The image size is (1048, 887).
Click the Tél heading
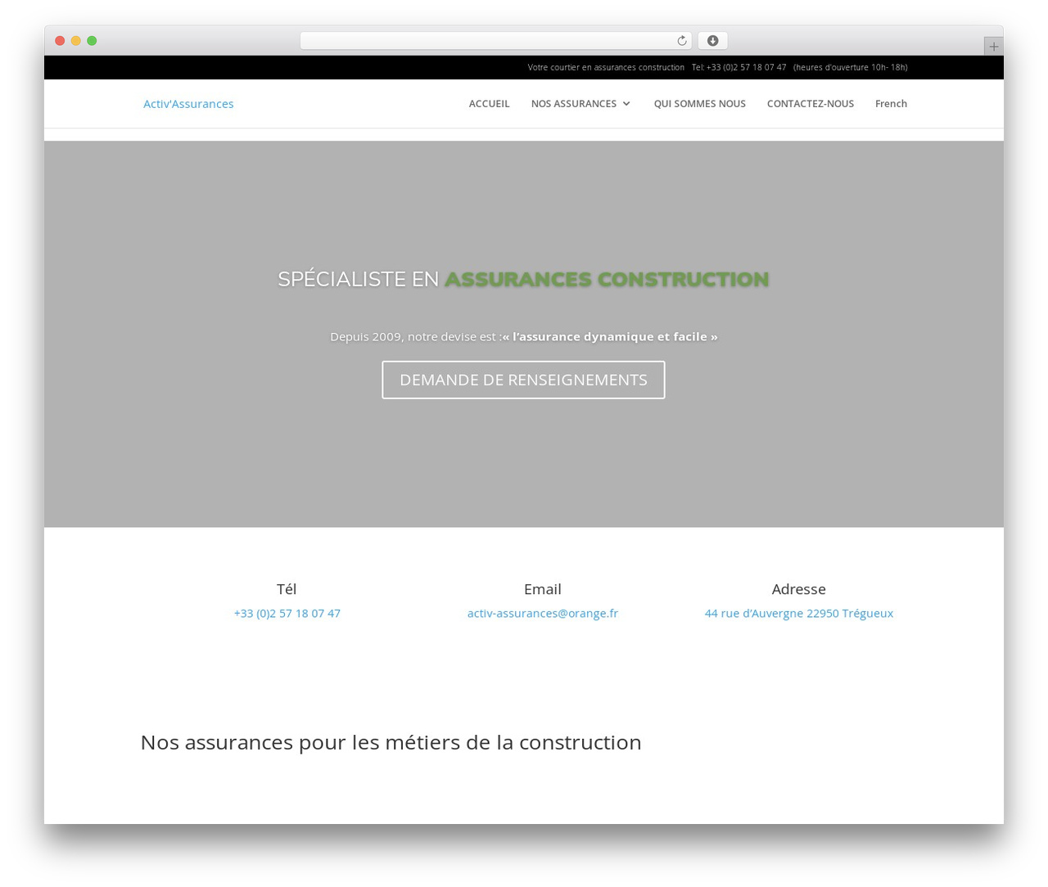coord(287,589)
